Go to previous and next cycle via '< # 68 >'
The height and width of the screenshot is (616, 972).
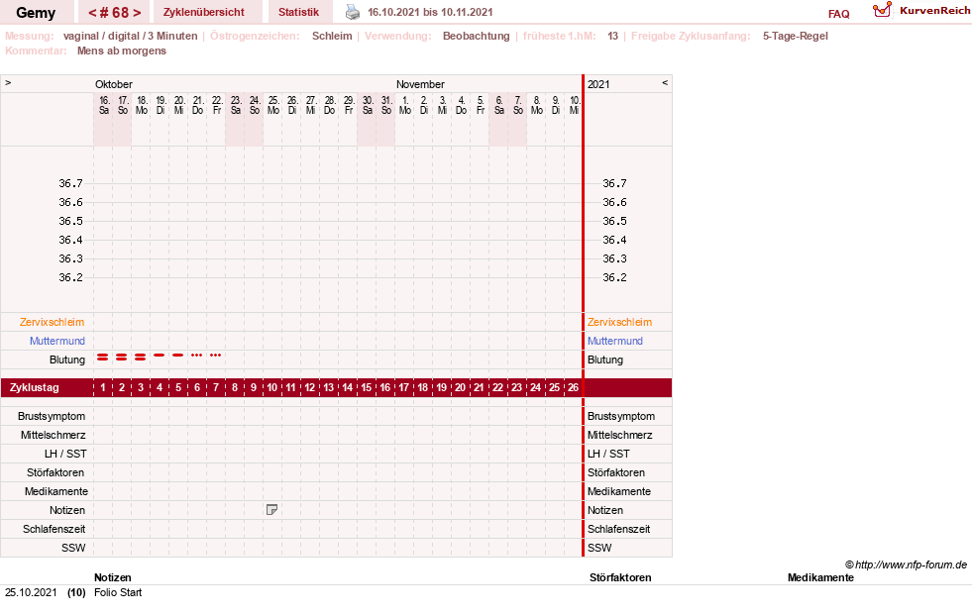[115, 13]
